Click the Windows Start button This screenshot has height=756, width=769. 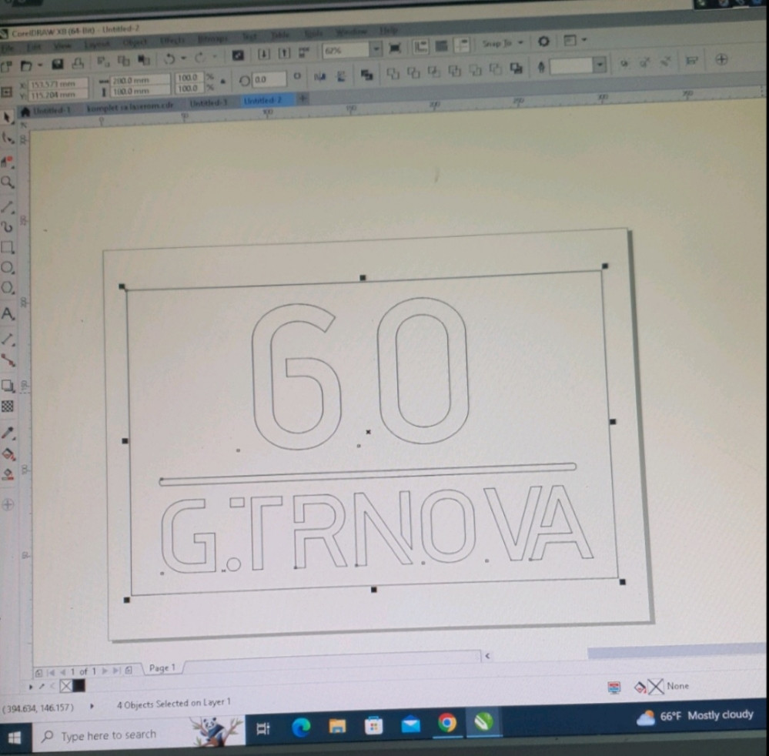[15, 738]
